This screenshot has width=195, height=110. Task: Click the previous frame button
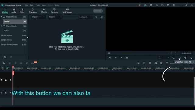click(x=110, y=58)
